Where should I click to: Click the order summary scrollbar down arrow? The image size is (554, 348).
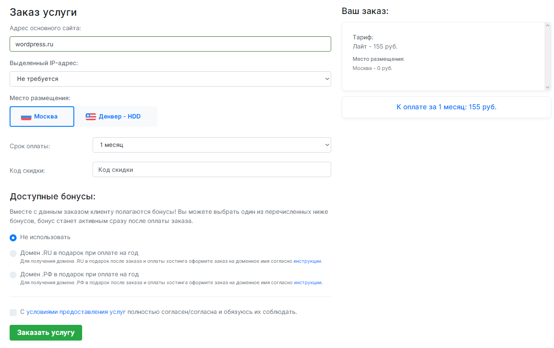548,87
